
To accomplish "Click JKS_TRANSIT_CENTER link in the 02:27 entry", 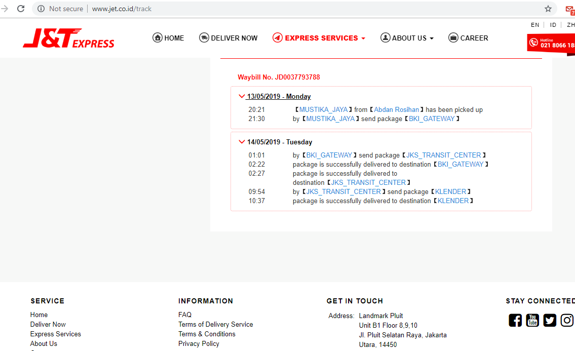I will [x=368, y=183].
